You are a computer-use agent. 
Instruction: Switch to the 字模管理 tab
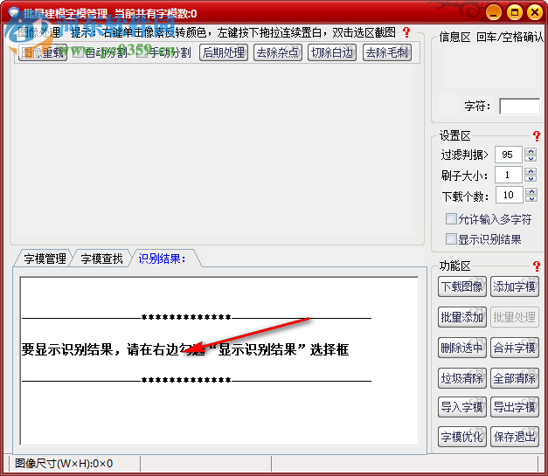tap(45, 259)
